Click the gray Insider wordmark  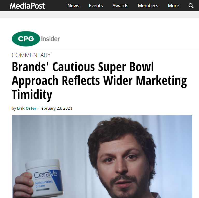[x=50, y=39]
